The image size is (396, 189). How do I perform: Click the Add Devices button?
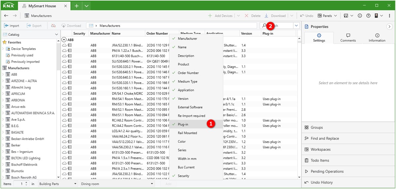220,16
